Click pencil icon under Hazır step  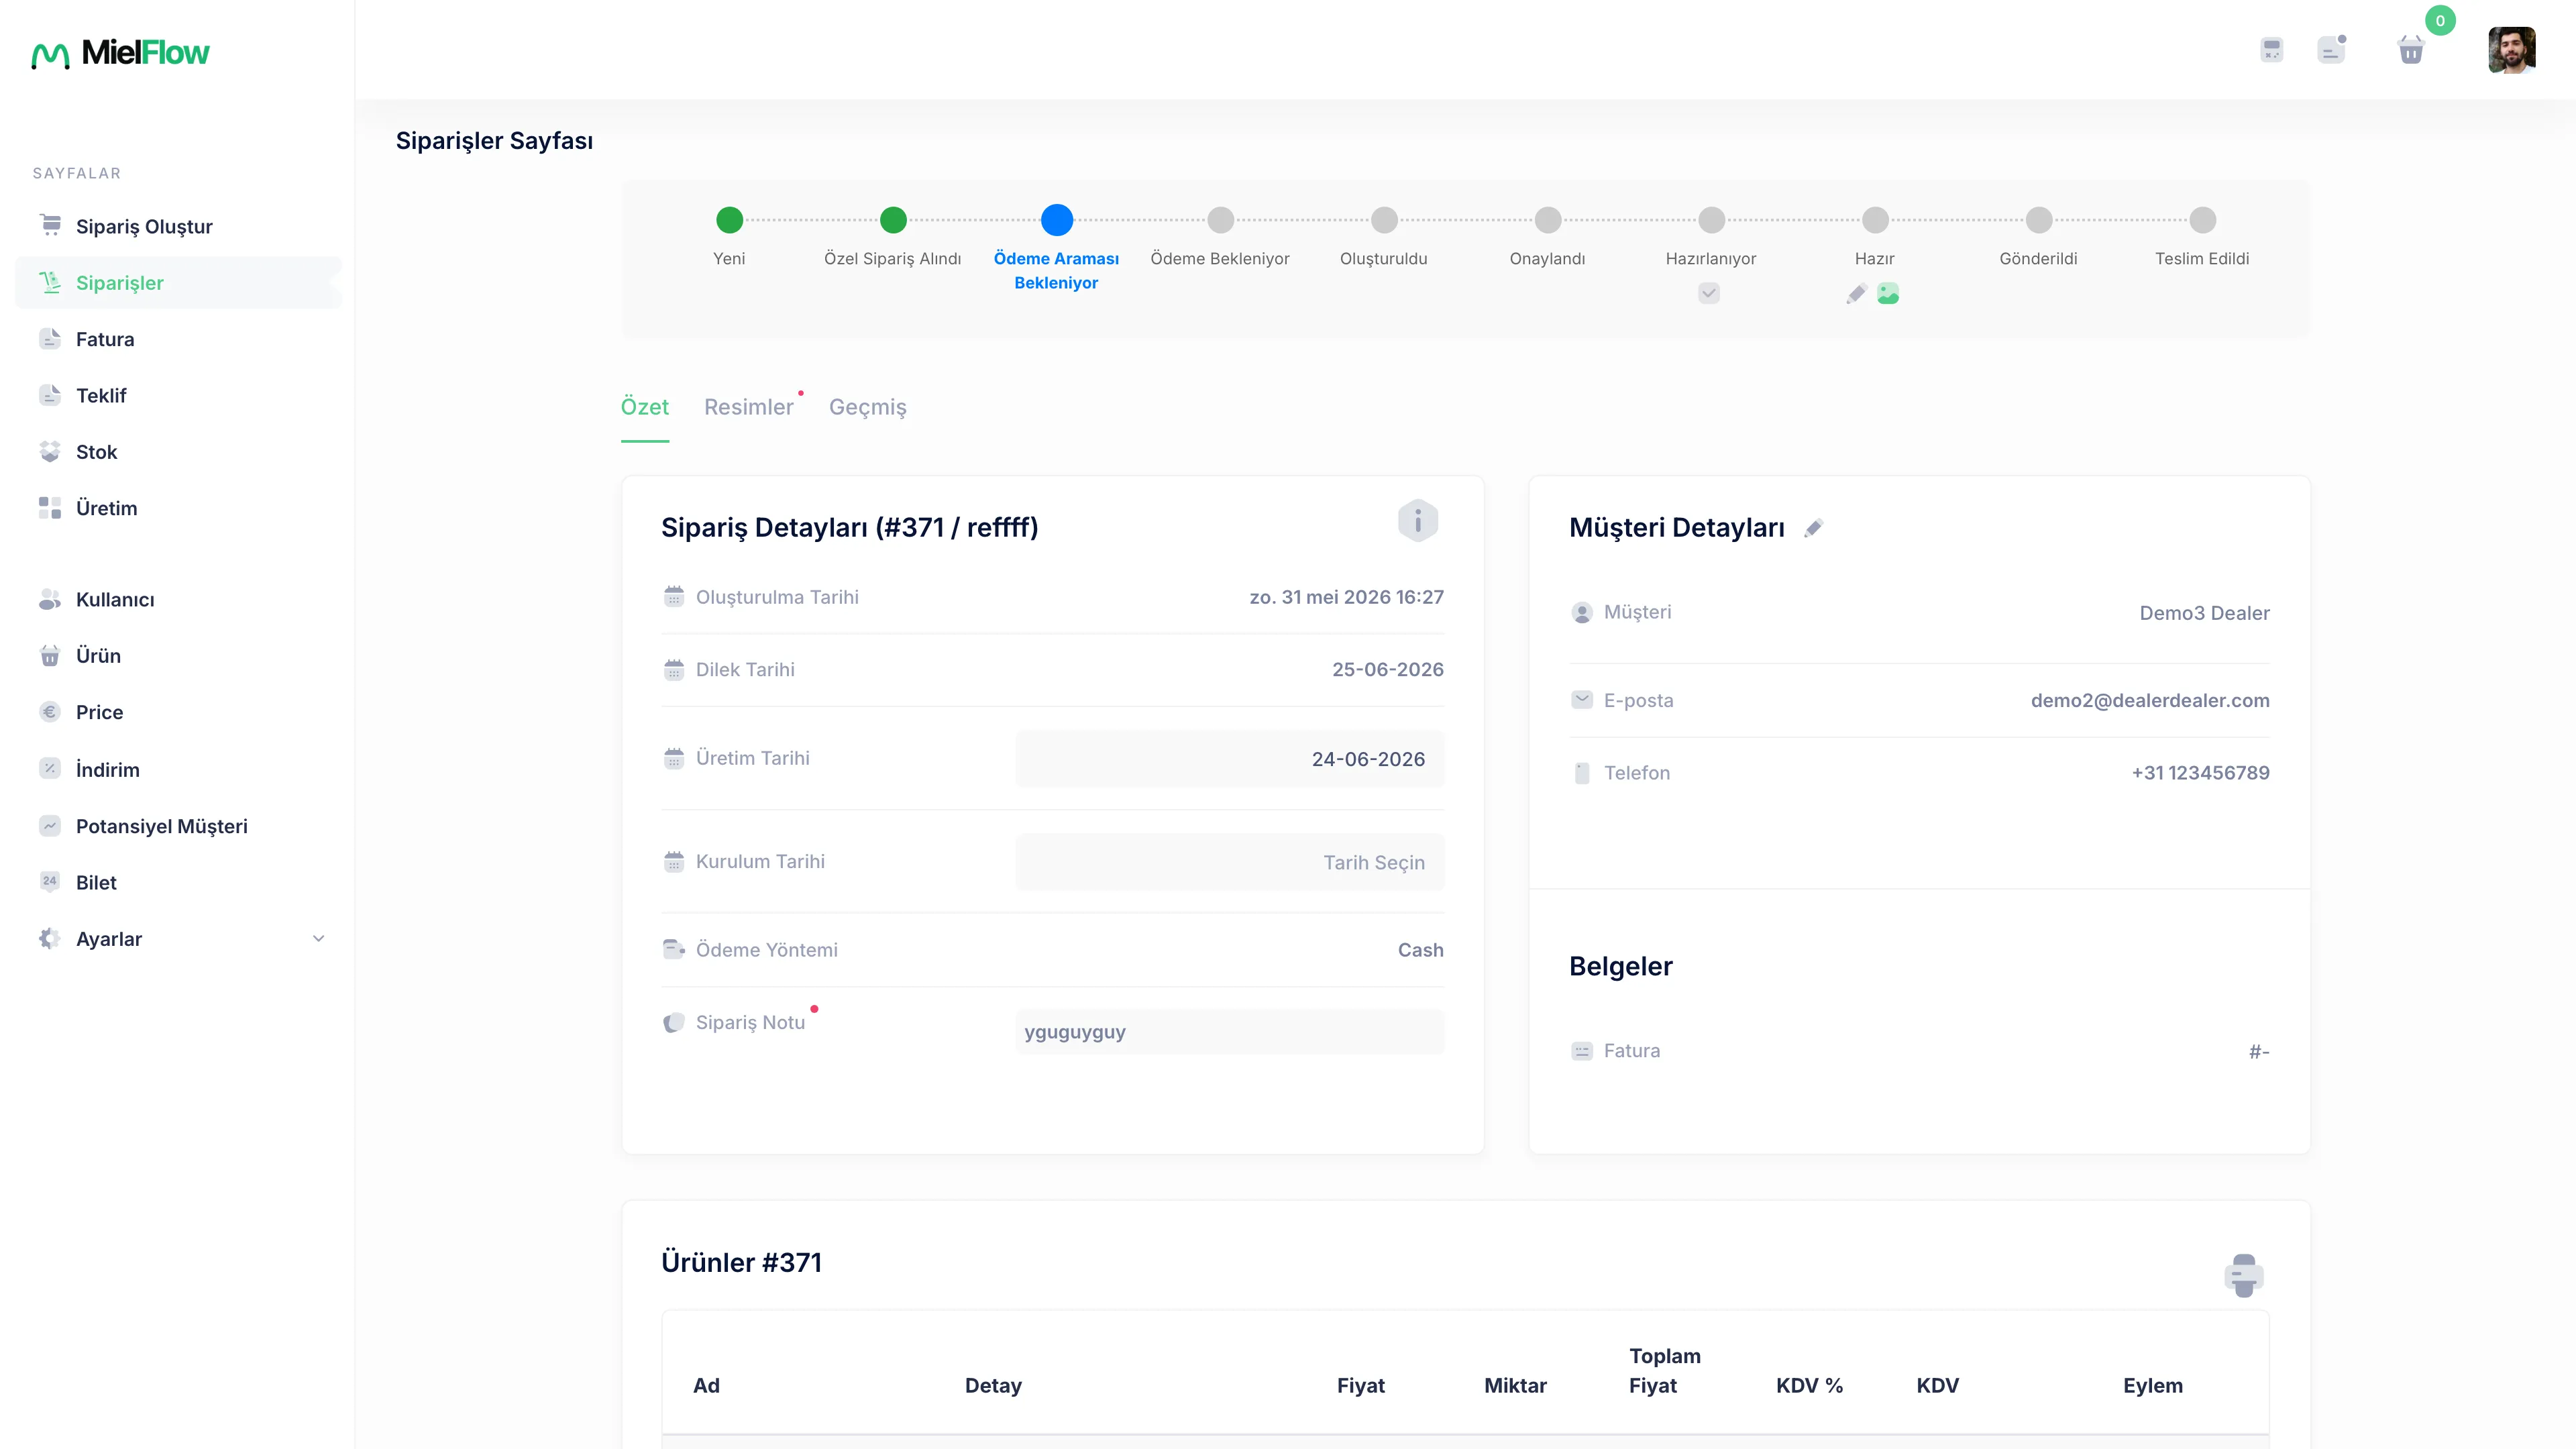click(x=1856, y=294)
